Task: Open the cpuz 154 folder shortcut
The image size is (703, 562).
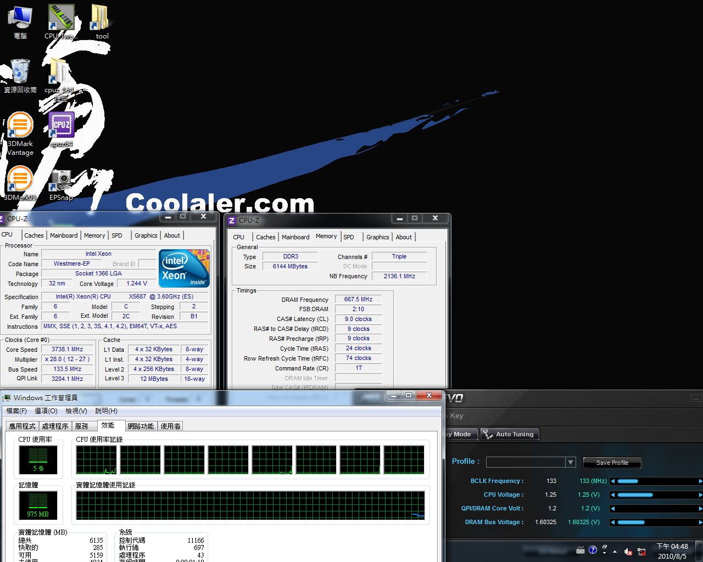Action: pyautogui.click(x=60, y=79)
